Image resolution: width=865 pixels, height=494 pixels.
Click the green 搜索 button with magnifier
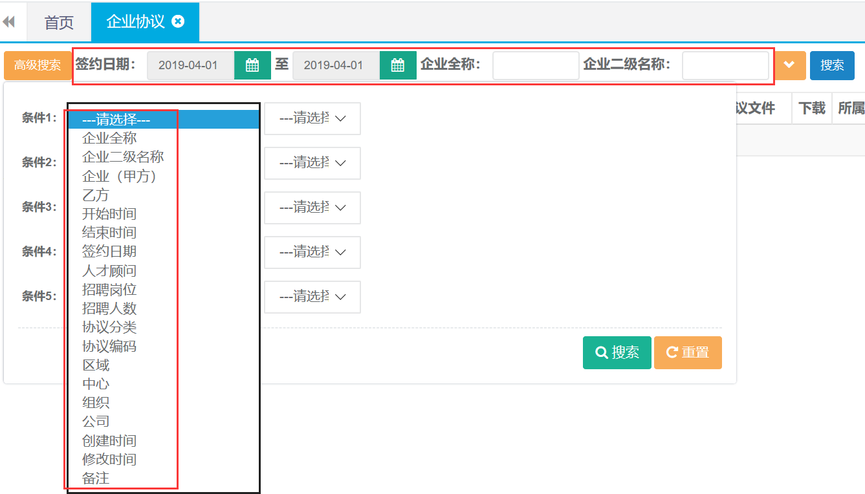pos(617,352)
